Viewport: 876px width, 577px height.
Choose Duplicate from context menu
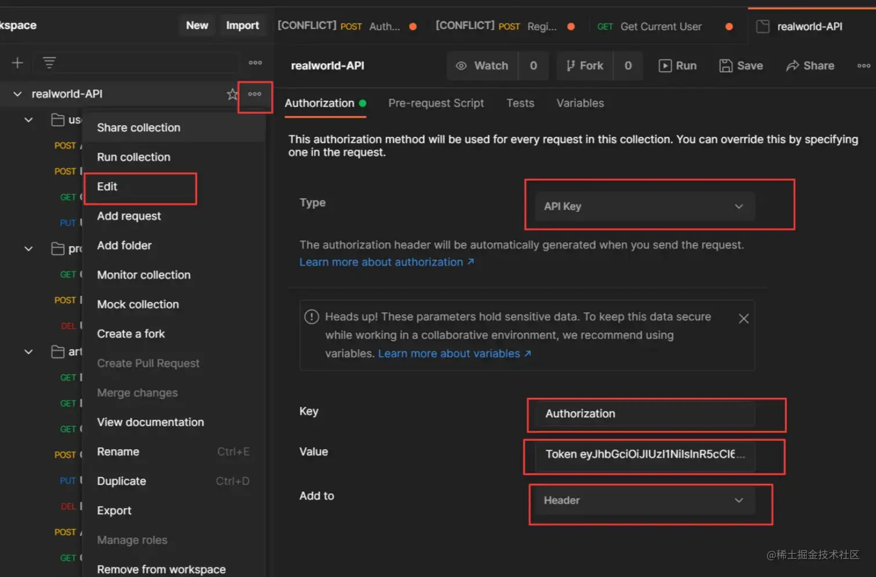pyautogui.click(x=174, y=481)
